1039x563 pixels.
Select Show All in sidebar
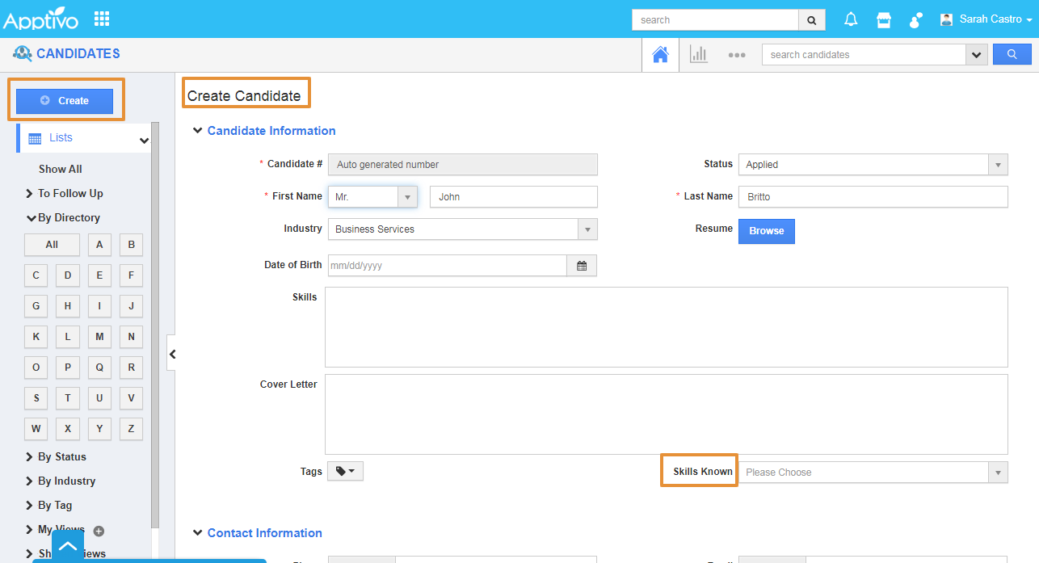coord(61,169)
